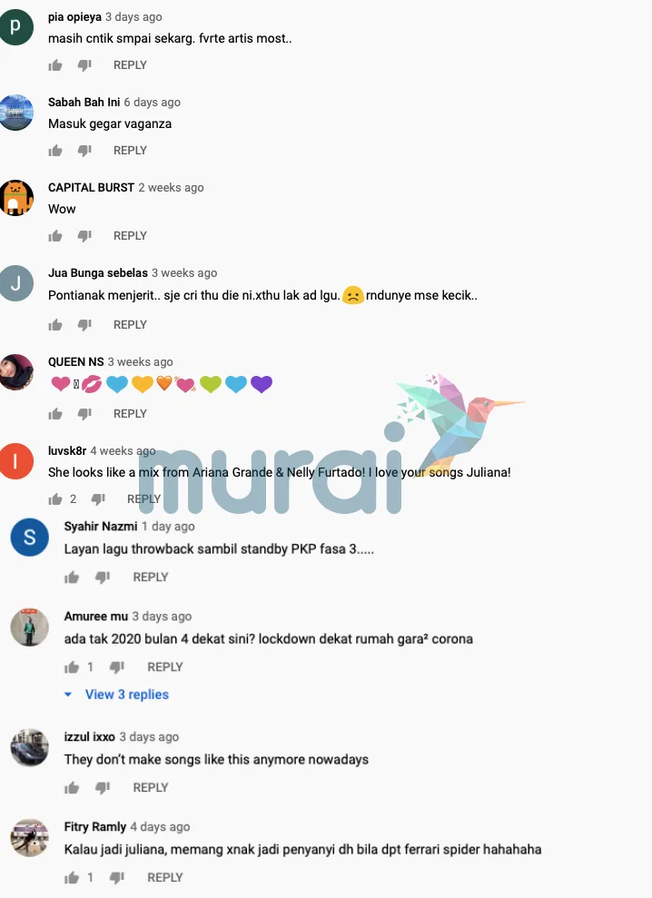
Task: Reply to Fitry Ramly's comment
Action: [165, 878]
